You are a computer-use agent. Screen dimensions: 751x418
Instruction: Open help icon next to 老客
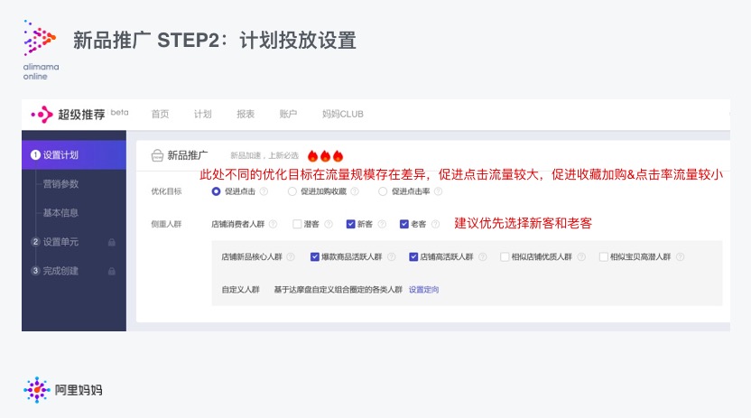tap(435, 224)
